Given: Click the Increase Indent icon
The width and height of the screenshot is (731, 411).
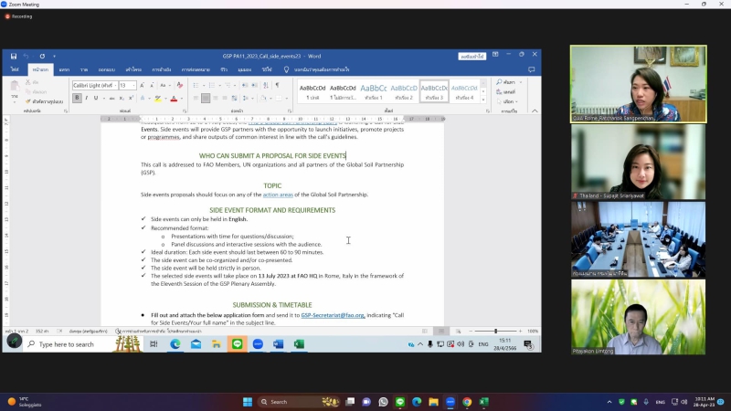Looking at the screenshot, I should point(255,85).
